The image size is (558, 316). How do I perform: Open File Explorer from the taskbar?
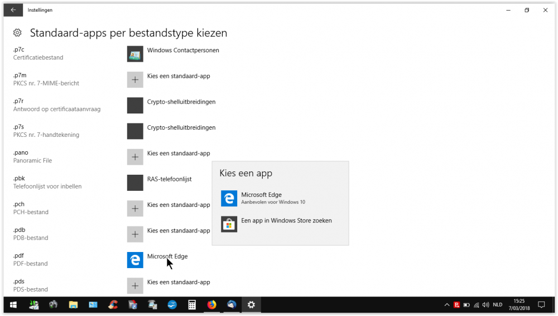(x=73, y=305)
